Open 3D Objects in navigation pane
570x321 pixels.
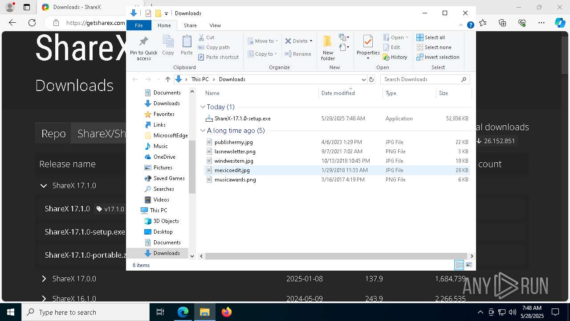pos(166,221)
